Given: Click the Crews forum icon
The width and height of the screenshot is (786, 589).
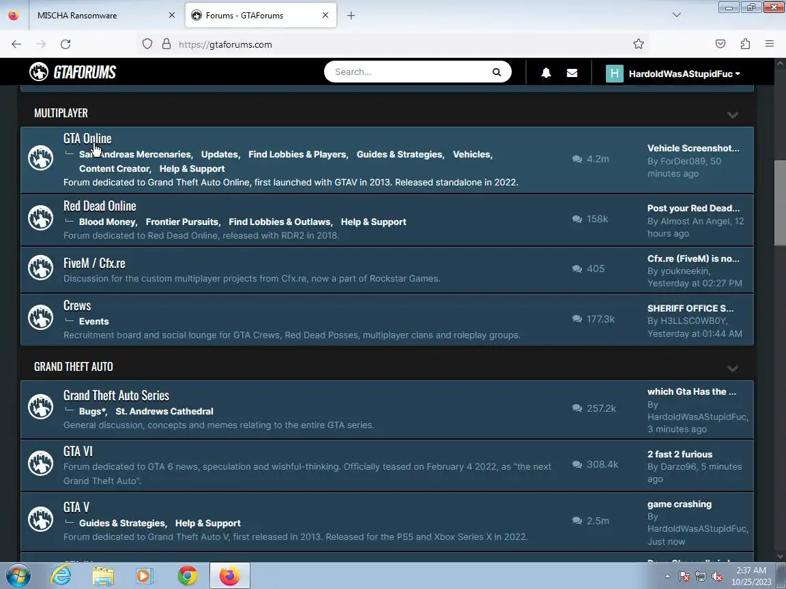Looking at the screenshot, I should coord(41,318).
